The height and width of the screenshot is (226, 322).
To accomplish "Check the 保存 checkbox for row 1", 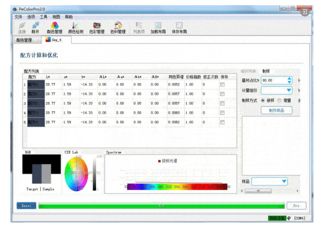I will [222, 84].
